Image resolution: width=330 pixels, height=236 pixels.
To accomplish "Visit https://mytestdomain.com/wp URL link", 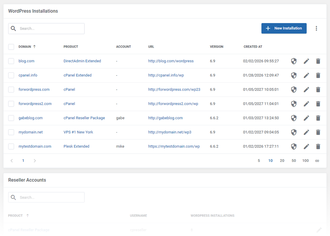I will pyautogui.click(x=174, y=147).
